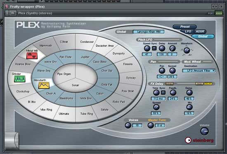Open the LFO Amount Filter destination dropdown
227x154 pixels.
[x=199, y=71]
